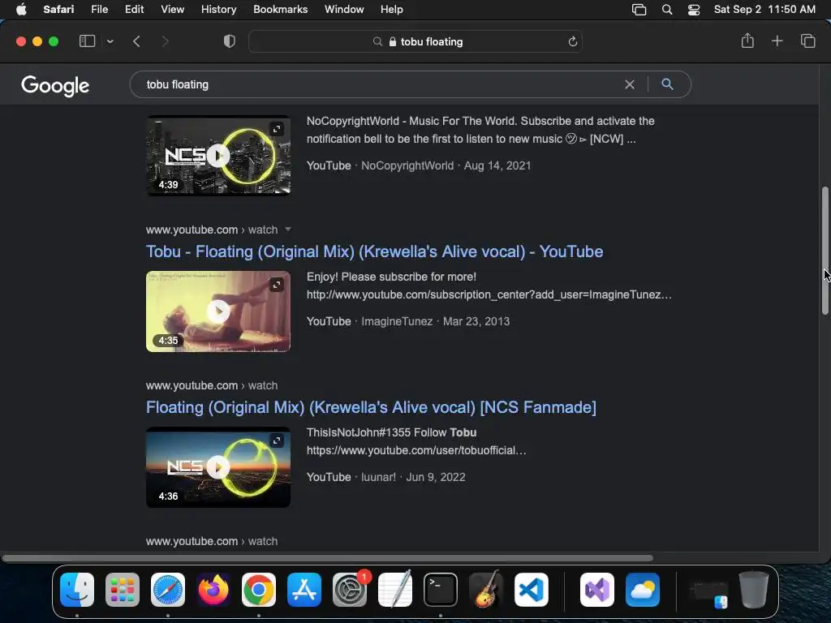Open the Weather app from the Dock
Viewport: 831px width, 623px height.
[x=643, y=590]
